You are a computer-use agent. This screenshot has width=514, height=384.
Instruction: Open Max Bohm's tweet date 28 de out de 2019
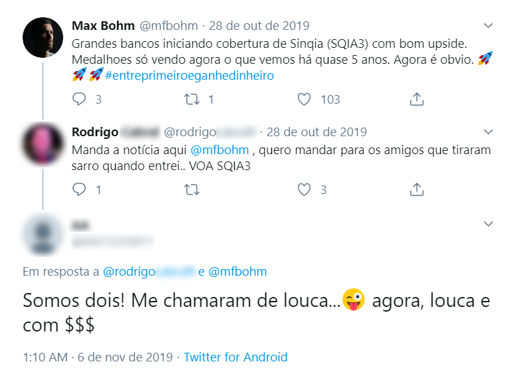pyautogui.click(x=259, y=27)
